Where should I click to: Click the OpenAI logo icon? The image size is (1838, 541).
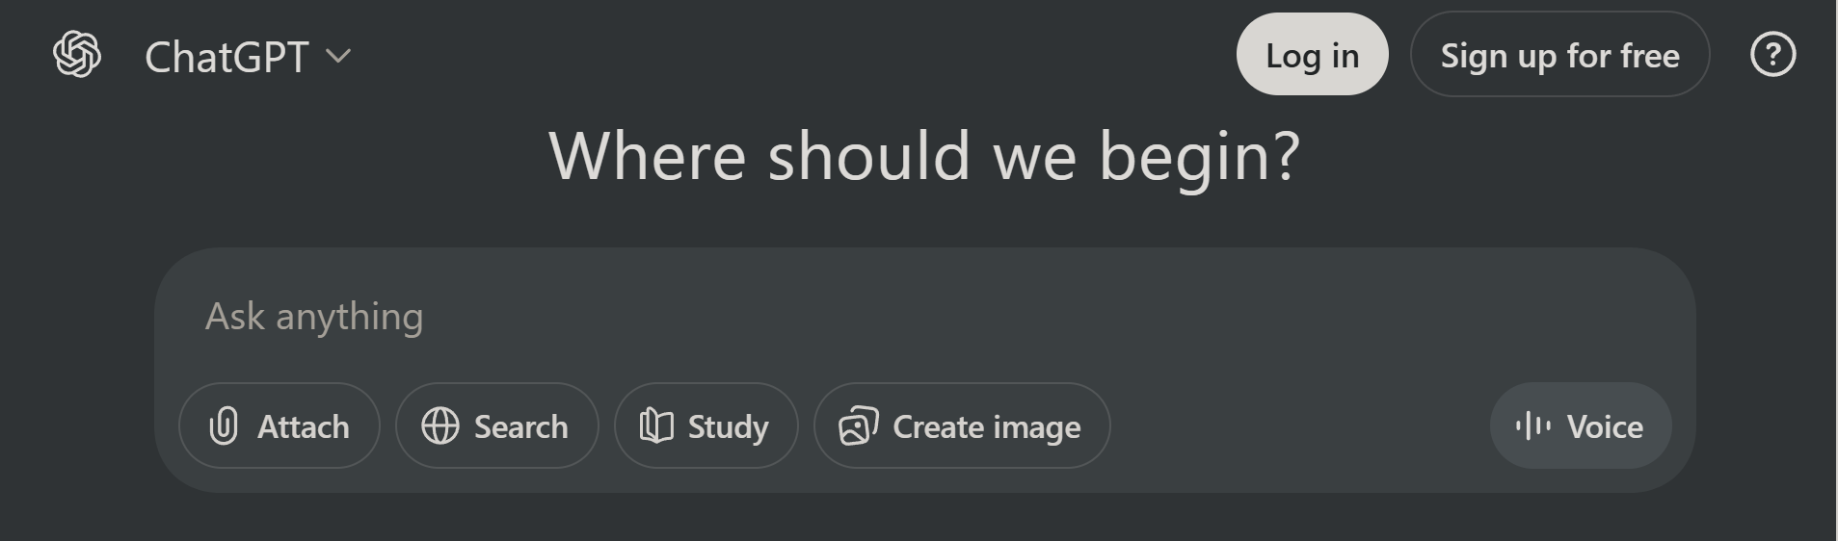tap(77, 54)
